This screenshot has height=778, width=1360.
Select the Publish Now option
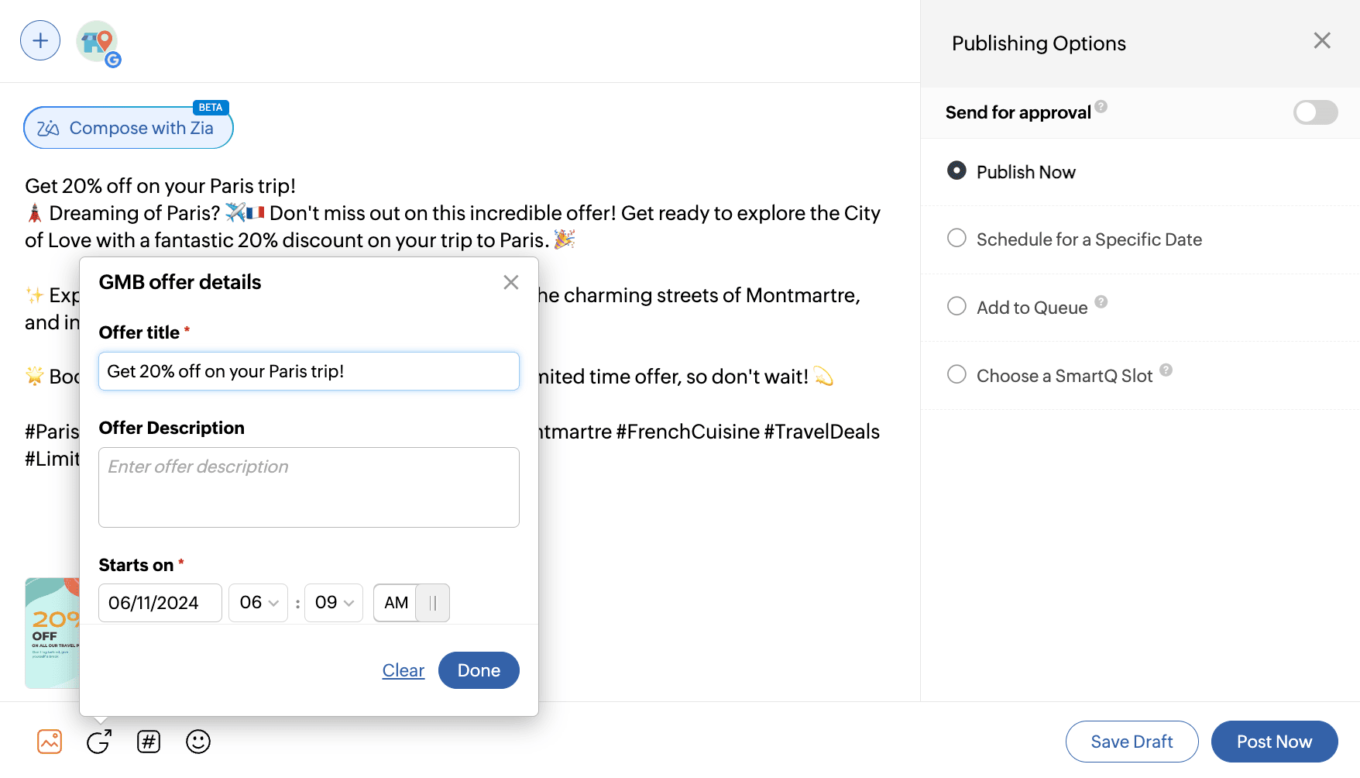click(x=957, y=171)
